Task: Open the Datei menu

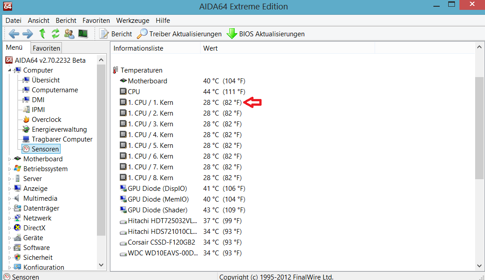Action: (x=13, y=20)
